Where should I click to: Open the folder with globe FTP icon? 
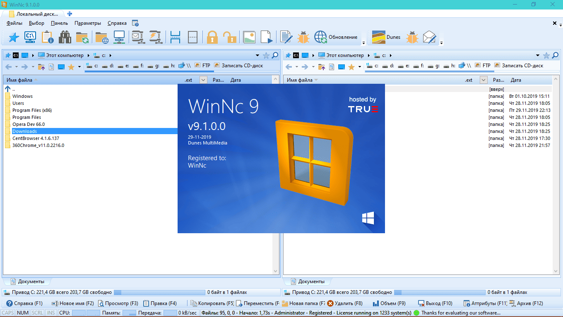(101, 37)
